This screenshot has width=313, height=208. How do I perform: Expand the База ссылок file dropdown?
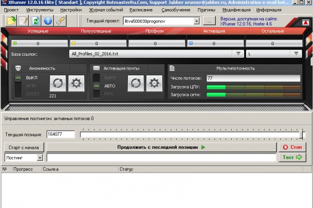238,54
